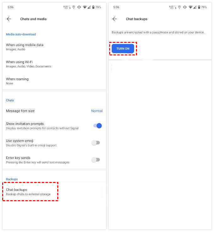
Task: Go back from Chats and media screen
Action: point(9,19)
